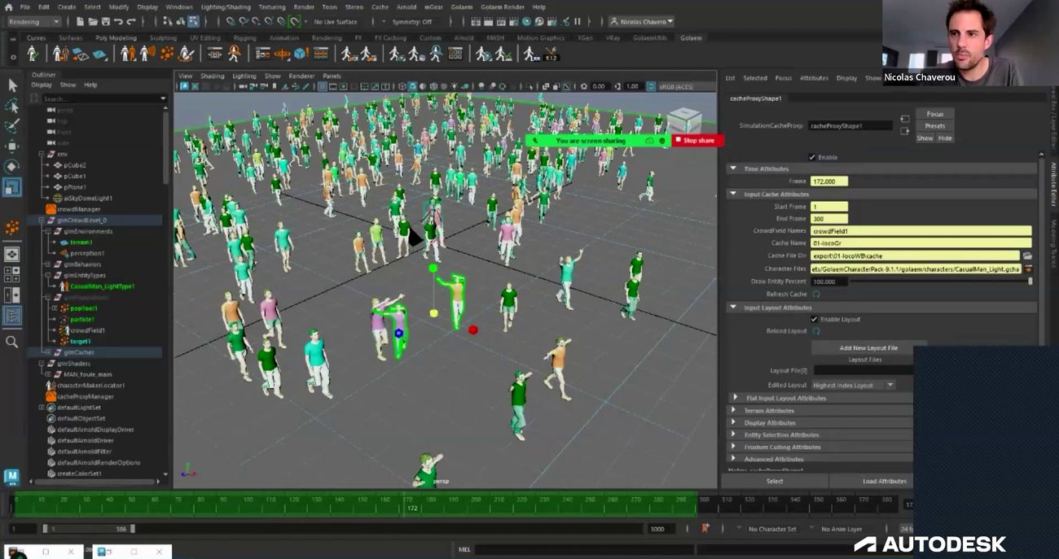
Task: Click the Golaem 9.1.2 version shelf icon
Action: 551,55
